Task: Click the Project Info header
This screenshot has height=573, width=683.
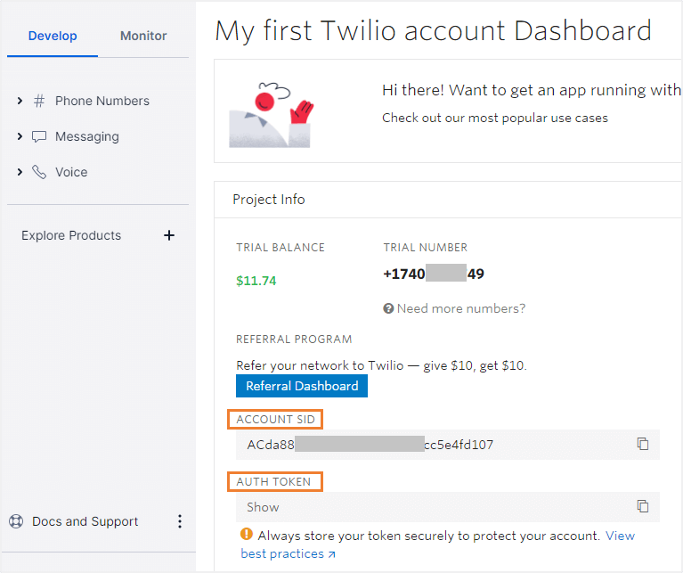Action: (269, 200)
